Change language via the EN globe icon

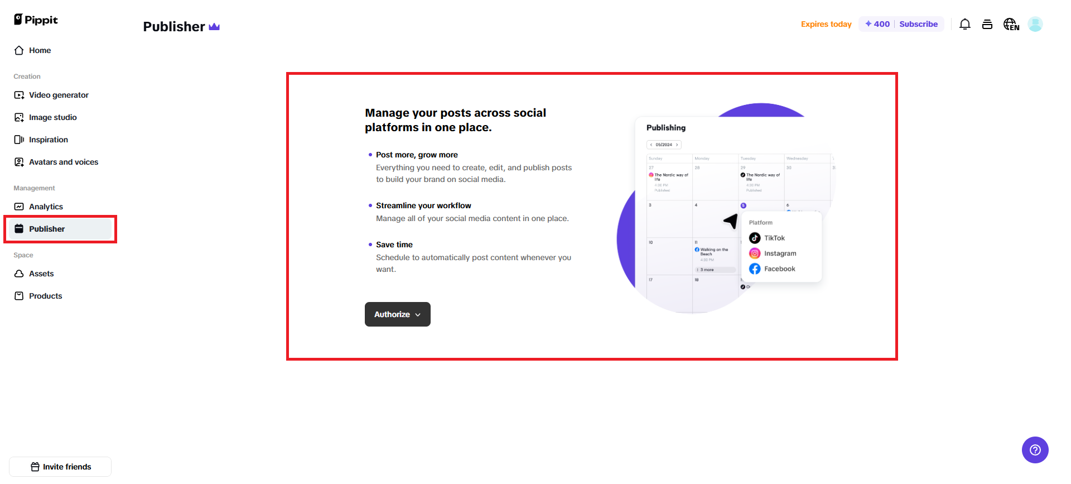point(1011,24)
